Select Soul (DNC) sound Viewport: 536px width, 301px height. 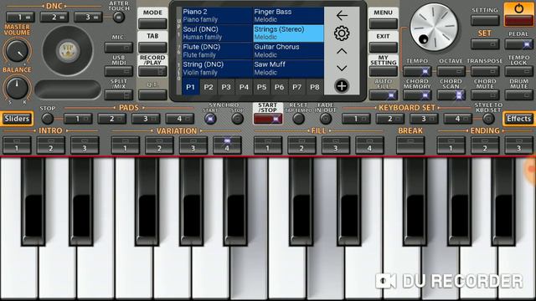(217, 33)
